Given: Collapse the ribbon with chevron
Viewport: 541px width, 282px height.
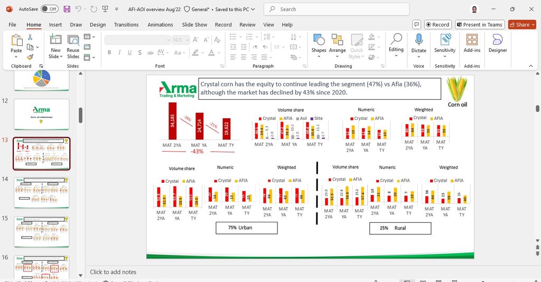Looking at the screenshot, I should click(x=530, y=66).
